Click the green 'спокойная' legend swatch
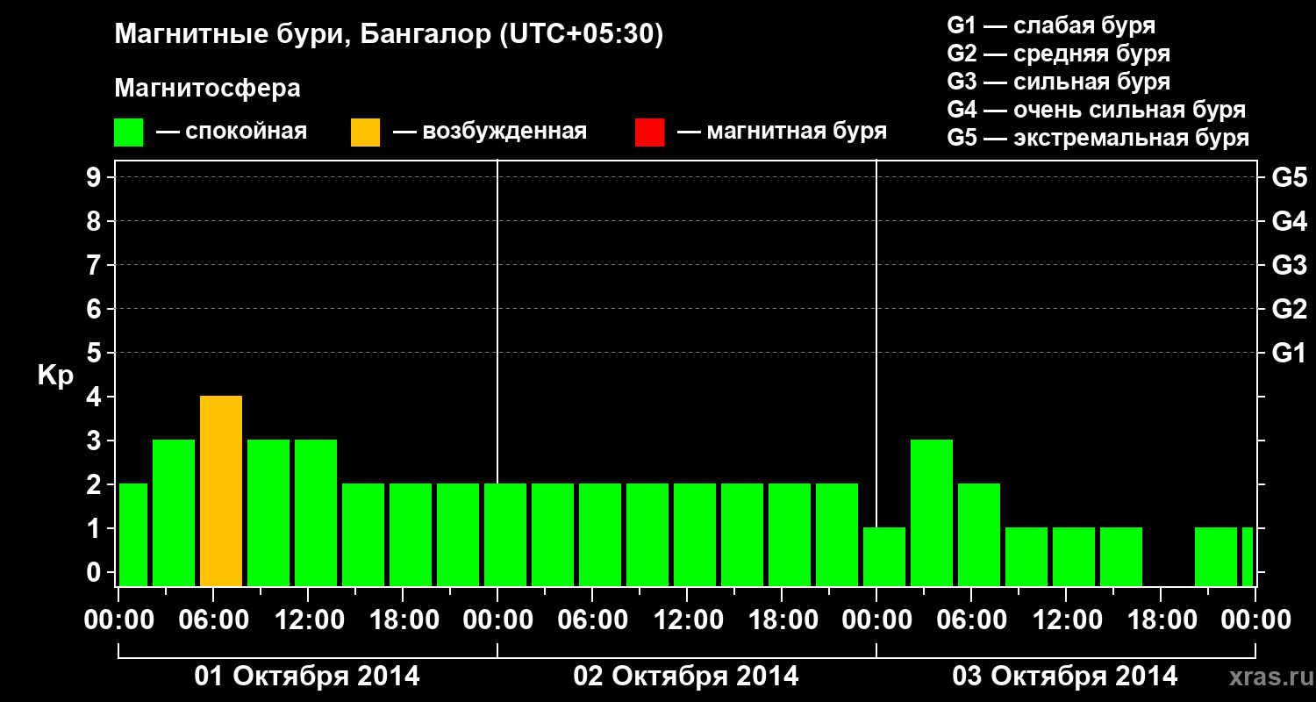Viewport: 1316px width, 702px height. tap(128, 133)
